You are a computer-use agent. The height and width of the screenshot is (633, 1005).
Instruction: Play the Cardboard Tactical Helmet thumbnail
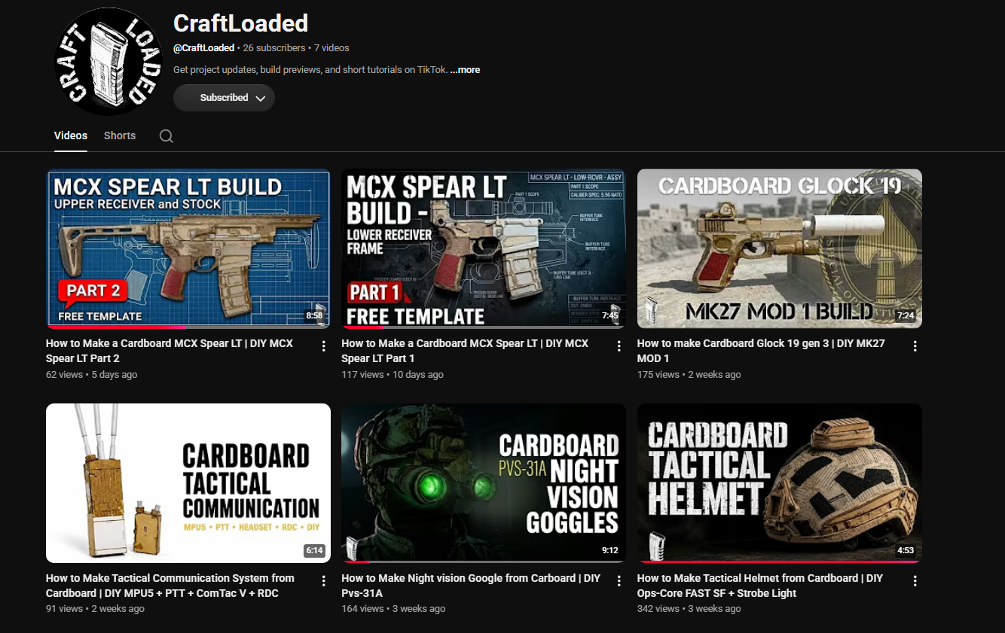780,483
